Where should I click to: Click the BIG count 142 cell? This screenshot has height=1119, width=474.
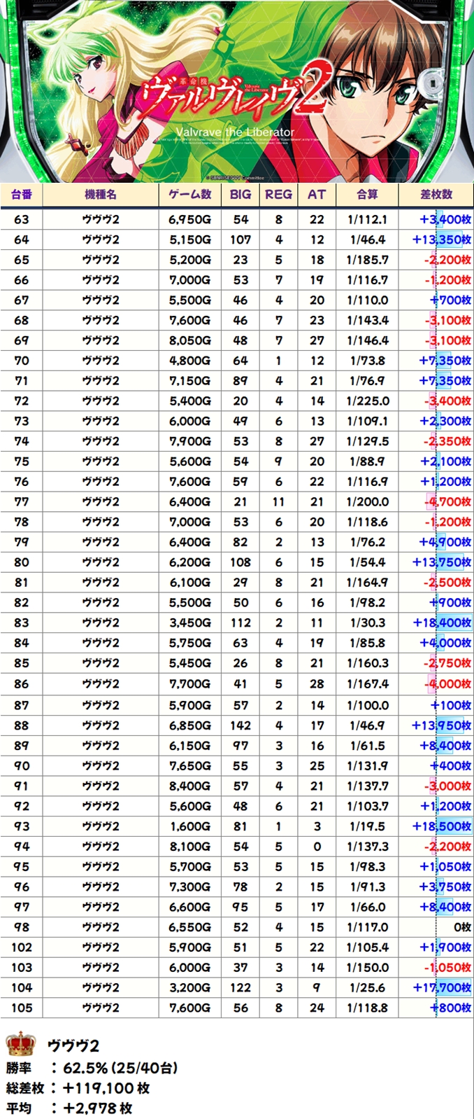[x=240, y=725]
